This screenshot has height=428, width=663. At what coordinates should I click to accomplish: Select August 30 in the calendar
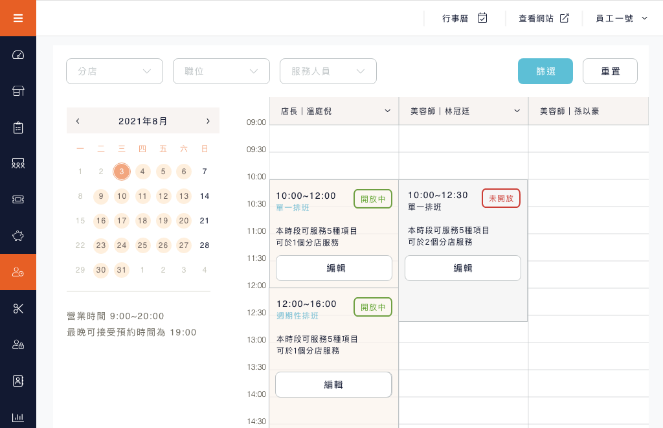[101, 269]
